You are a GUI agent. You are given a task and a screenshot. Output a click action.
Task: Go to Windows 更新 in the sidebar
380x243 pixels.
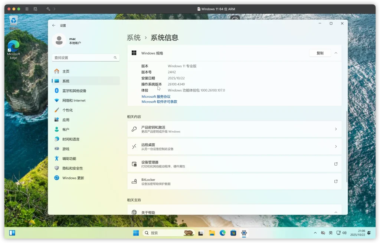point(73,178)
